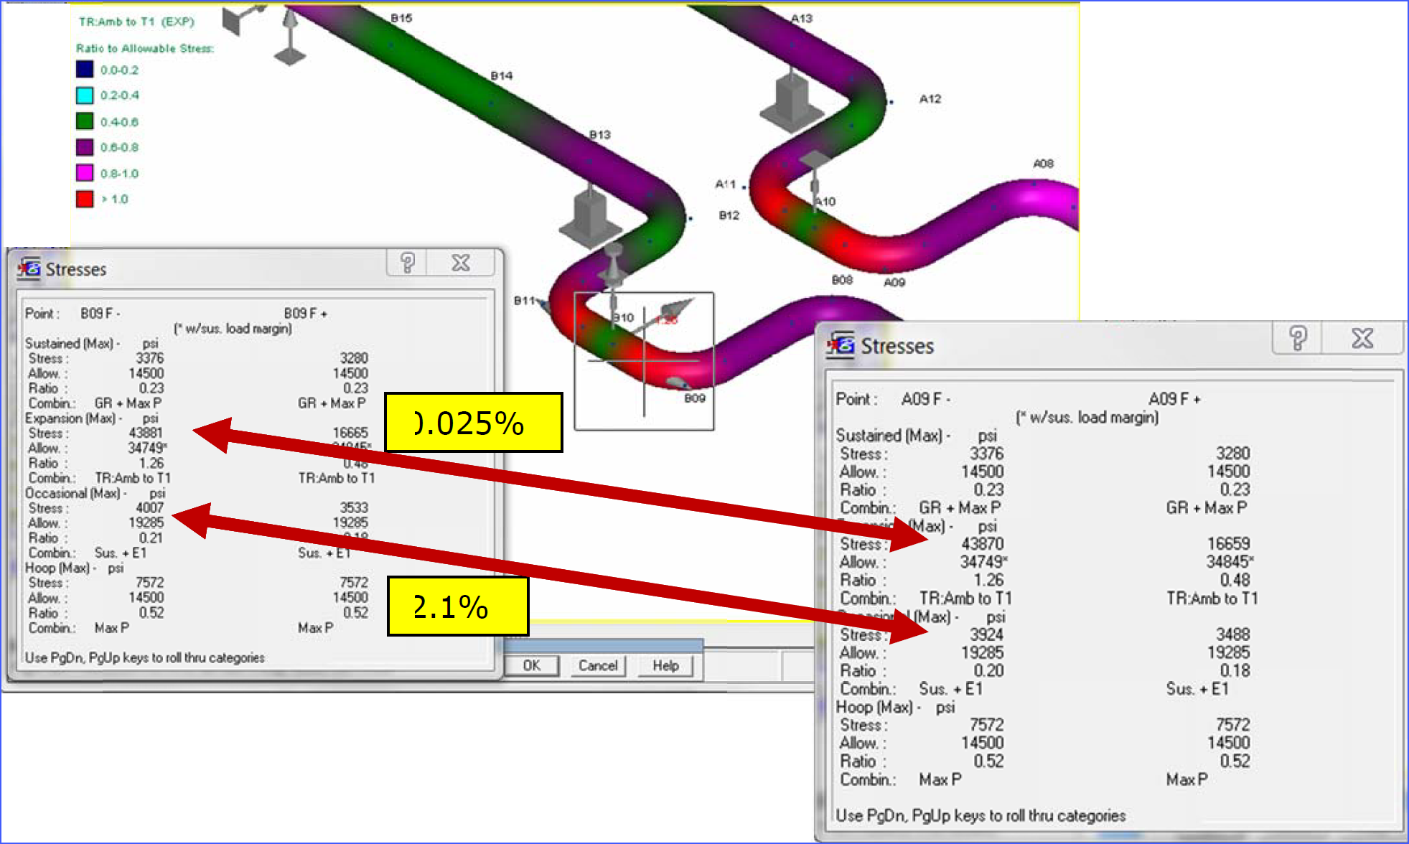Click the A09 Stresses dialog app icon
This screenshot has width=1409, height=844.
coord(841,345)
